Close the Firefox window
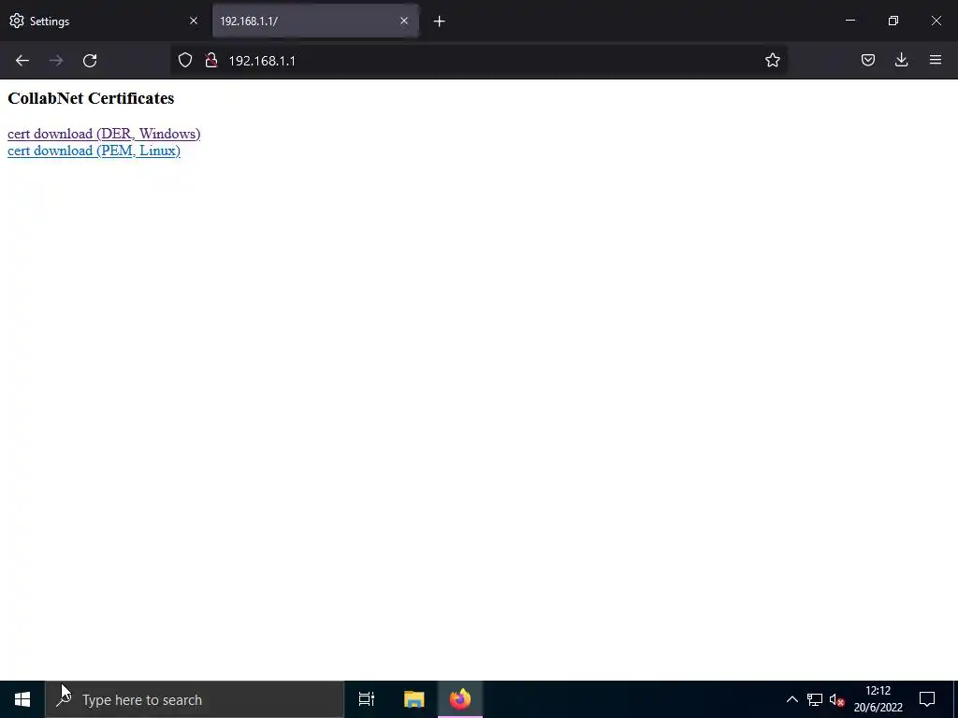Viewport: 958px width, 718px height. (x=936, y=21)
